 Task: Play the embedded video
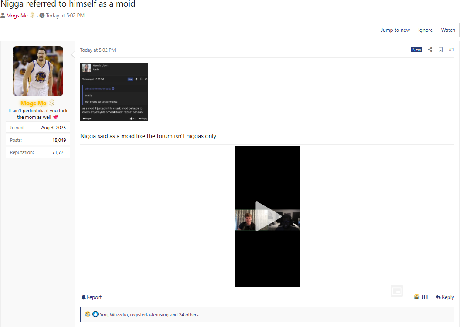click(267, 216)
